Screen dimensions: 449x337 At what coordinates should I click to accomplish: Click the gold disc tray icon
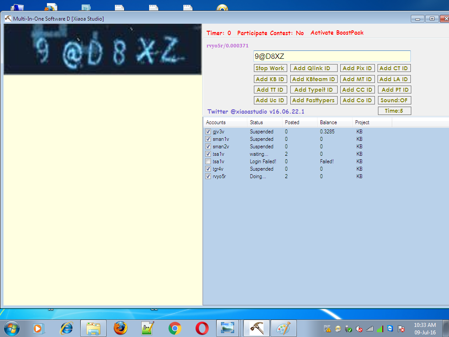tap(338, 329)
